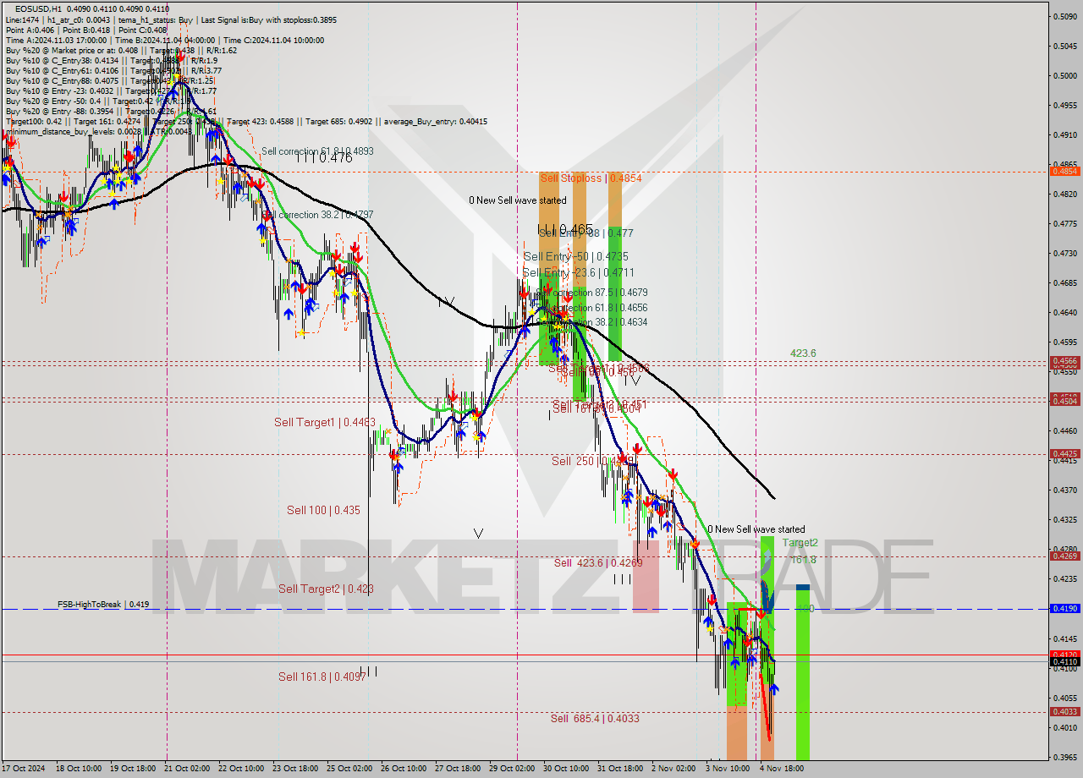1083x778 pixels.
Task: Select the 0.4370 price scale value
Action: (x=1064, y=490)
